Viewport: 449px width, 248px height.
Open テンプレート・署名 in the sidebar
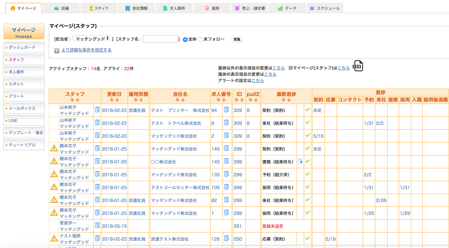pos(24,133)
